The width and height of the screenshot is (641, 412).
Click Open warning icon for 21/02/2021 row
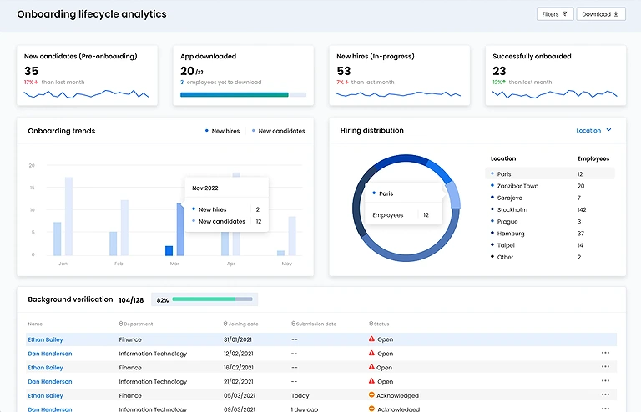(371, 381)
